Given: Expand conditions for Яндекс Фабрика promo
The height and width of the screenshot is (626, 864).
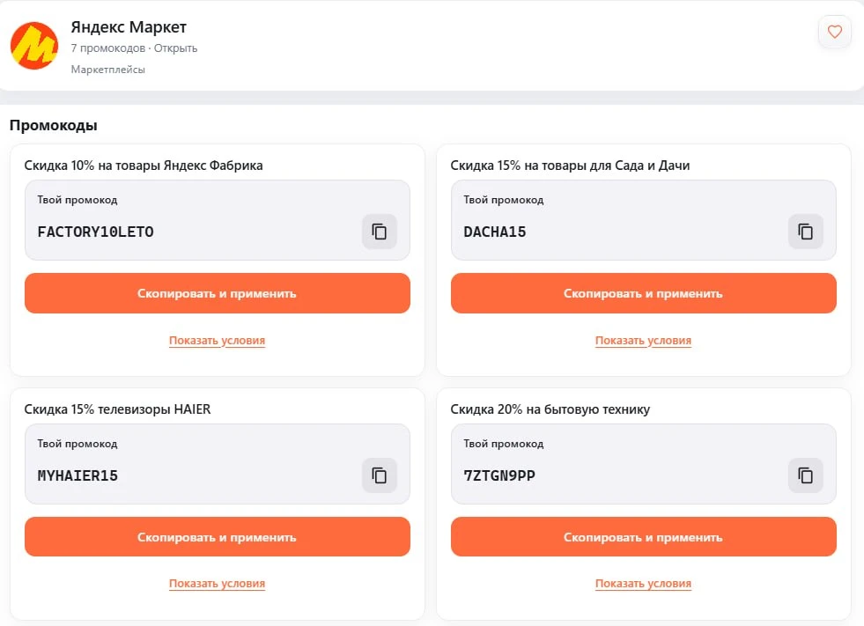Looking at the screenshot, I should (x=218, y=341).
